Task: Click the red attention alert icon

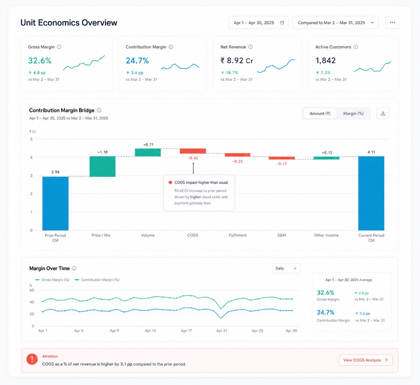Action: pos(32,359)
